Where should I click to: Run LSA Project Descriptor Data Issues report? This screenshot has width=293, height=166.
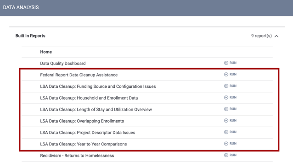pyautogui.click(x=230, y=132)
